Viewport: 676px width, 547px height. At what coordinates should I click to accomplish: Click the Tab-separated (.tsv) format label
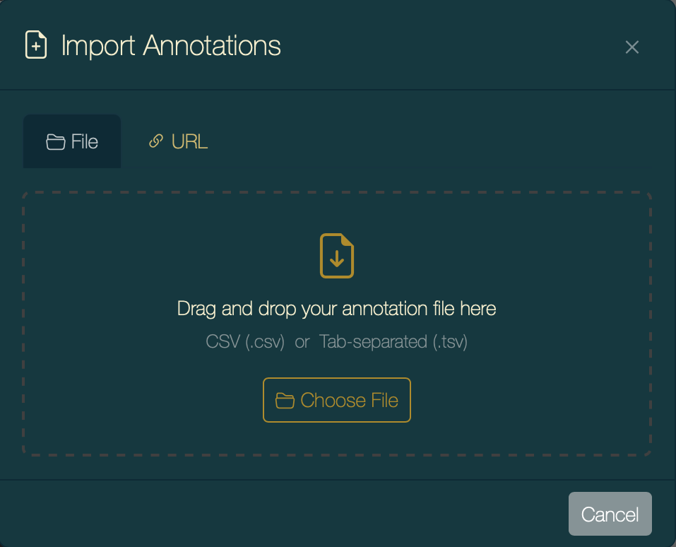point(393,342)
